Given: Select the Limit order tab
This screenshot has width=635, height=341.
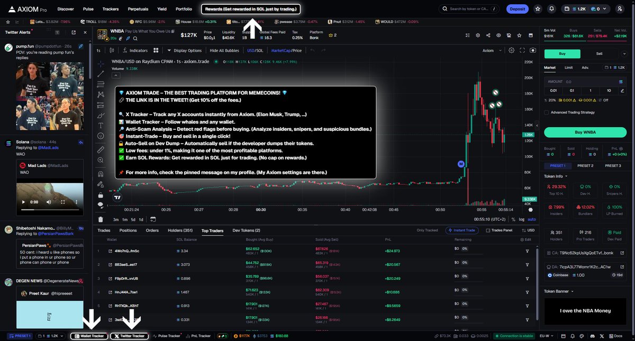Looking at the screenshot, I should tap(568, 68).
